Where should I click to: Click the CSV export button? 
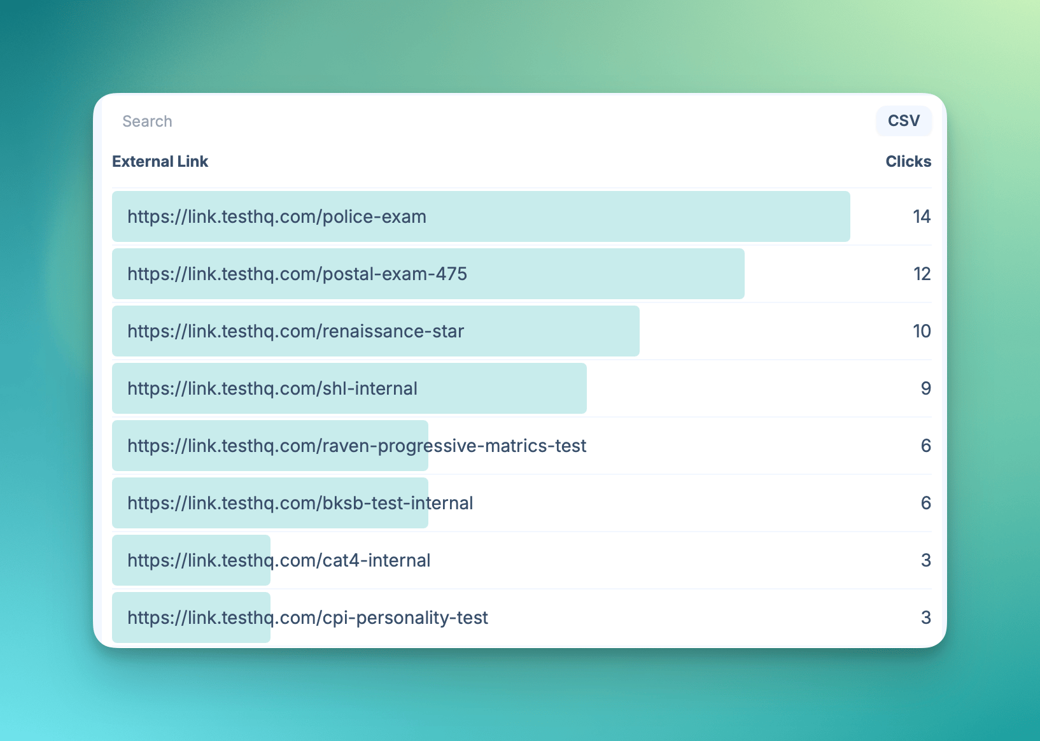pyautogui.click(x=903, y=121)
